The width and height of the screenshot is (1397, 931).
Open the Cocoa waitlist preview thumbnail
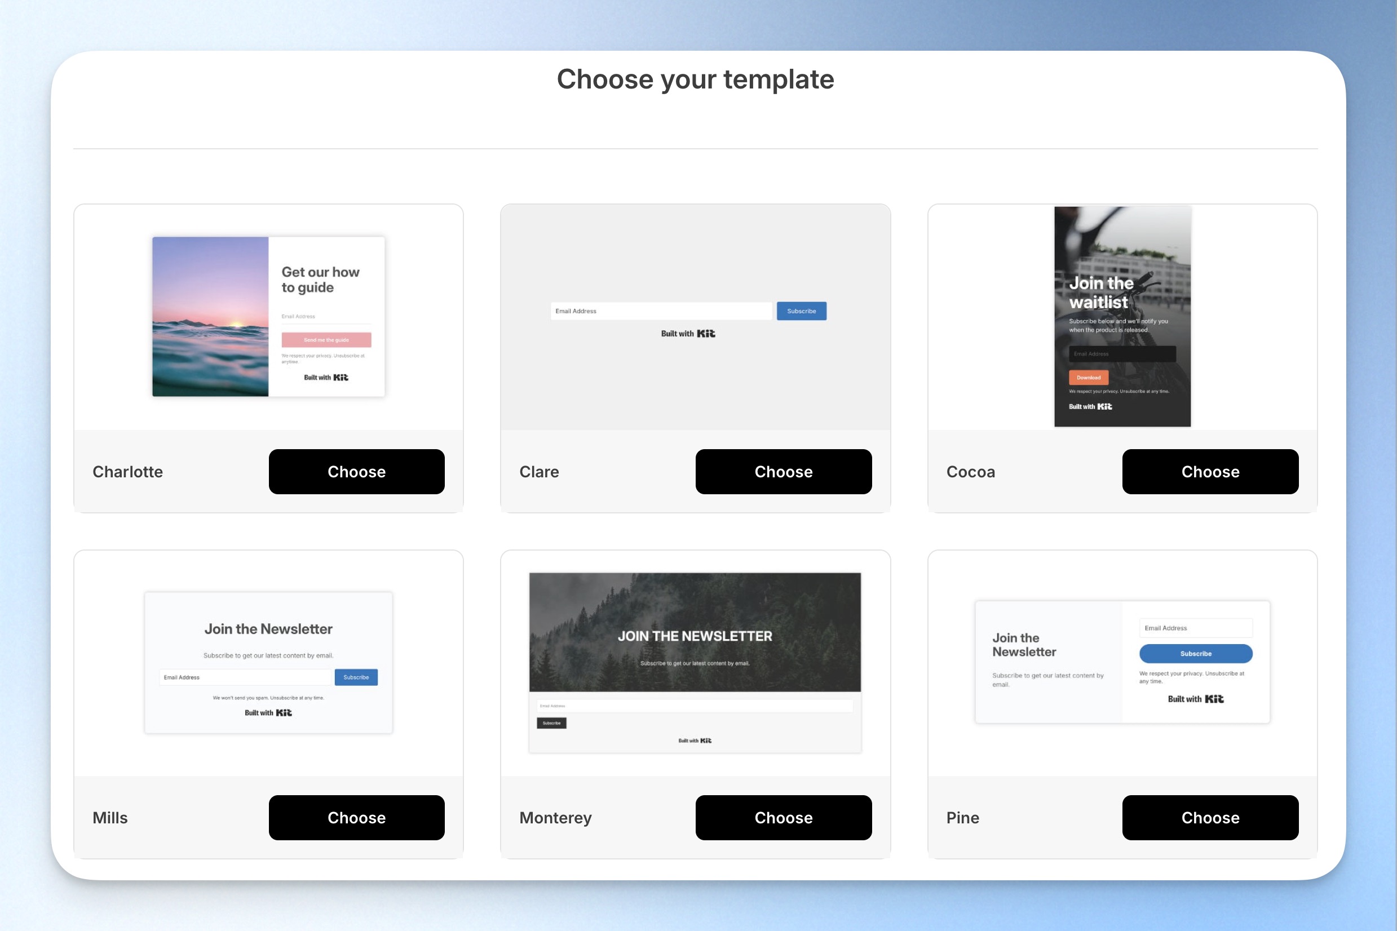1122,317
